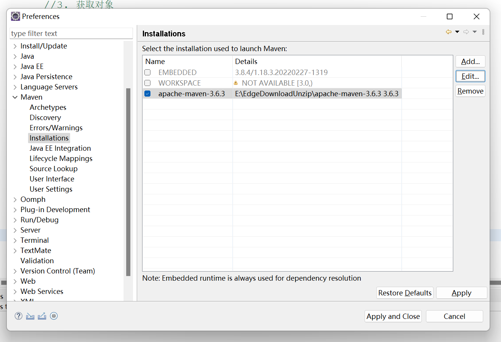
Task: Click the Apply button
Action: click(x=462, y=293)
